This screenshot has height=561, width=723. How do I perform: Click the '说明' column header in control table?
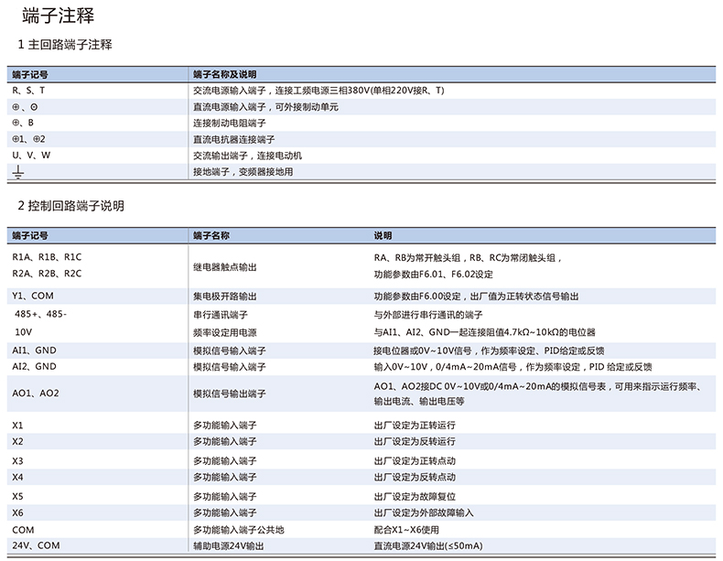tap(383, 235)
